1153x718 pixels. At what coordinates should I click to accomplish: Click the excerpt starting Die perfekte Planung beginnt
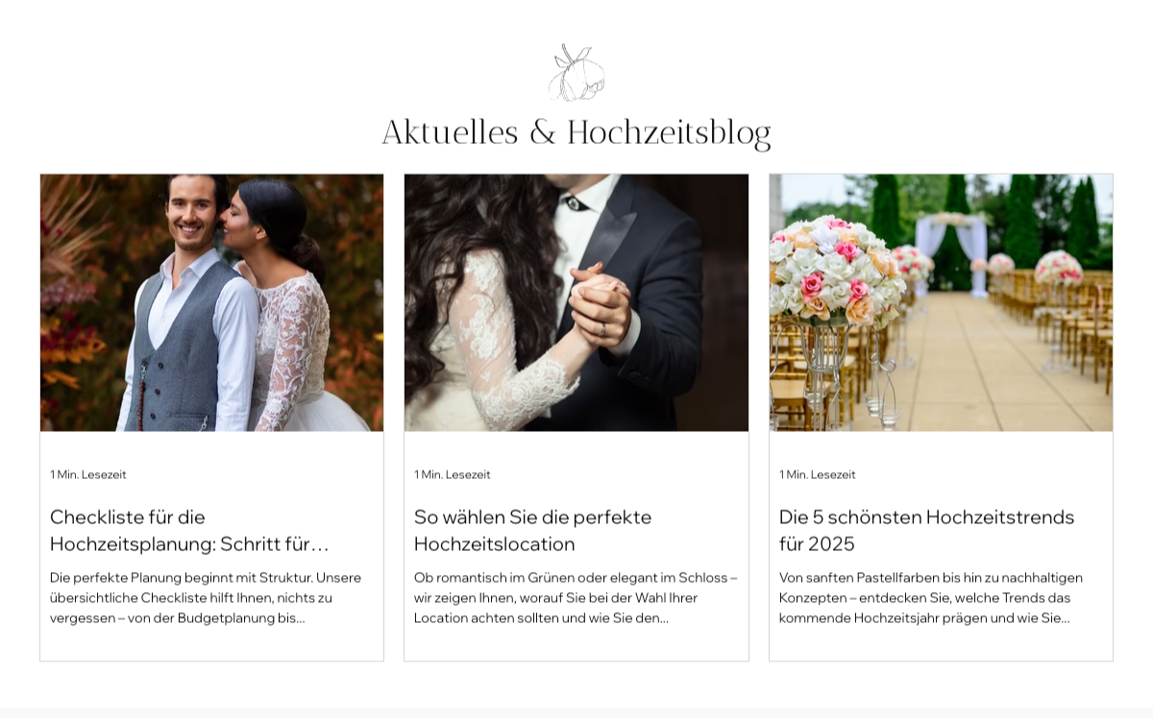[x=206, y=597]
